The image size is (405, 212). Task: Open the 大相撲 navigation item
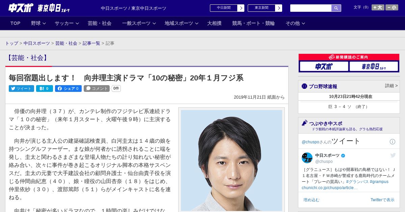tap(214, 23)
